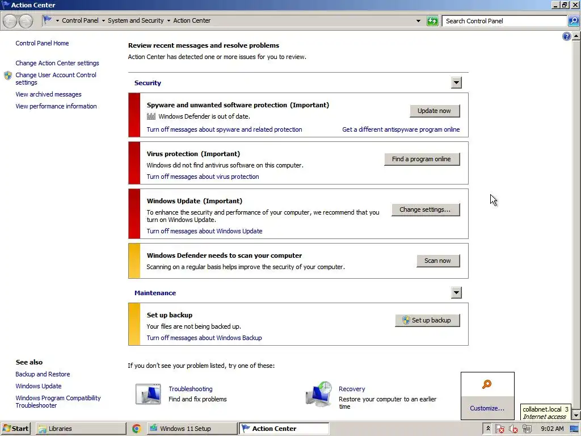Open Windows Update under See also
Image resolution: width=581 pixels, height=436 pixels.
click(39, 386)
